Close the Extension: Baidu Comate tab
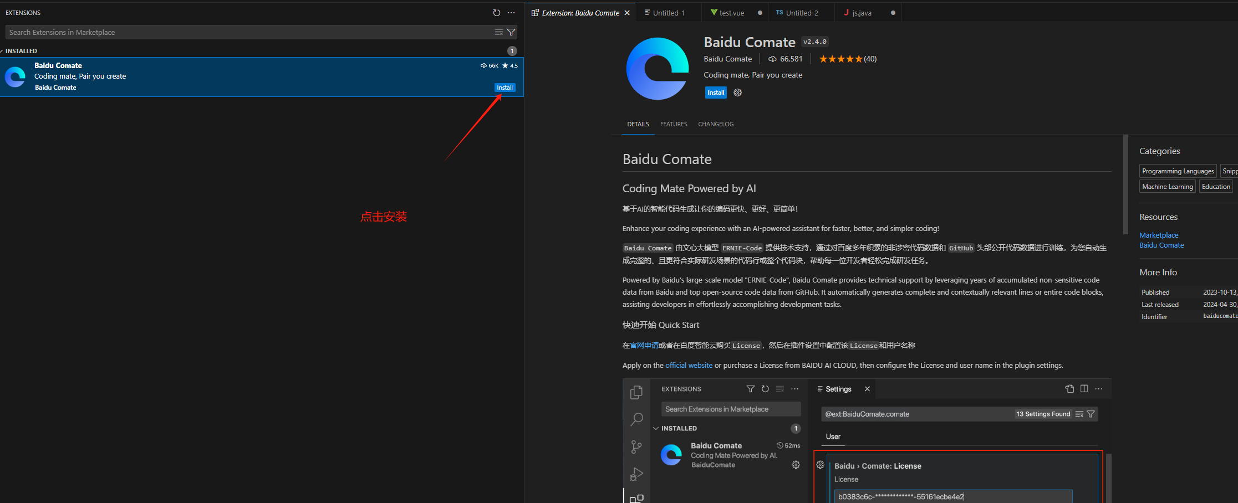Screen dimensions: 1238x503 [627, 13]
